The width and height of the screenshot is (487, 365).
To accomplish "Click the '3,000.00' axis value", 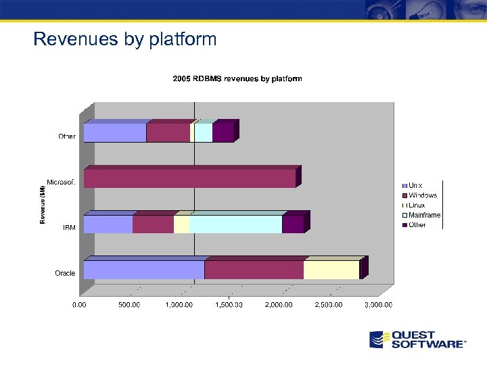I will (378, 305).
